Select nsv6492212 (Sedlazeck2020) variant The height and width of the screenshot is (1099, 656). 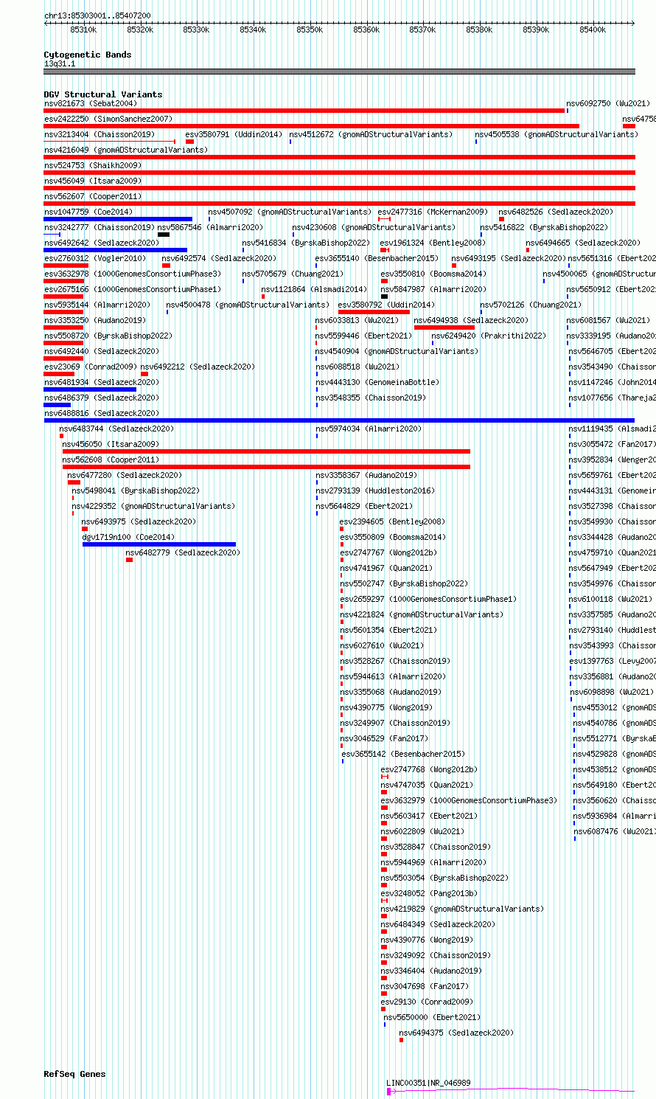point(198,367)
